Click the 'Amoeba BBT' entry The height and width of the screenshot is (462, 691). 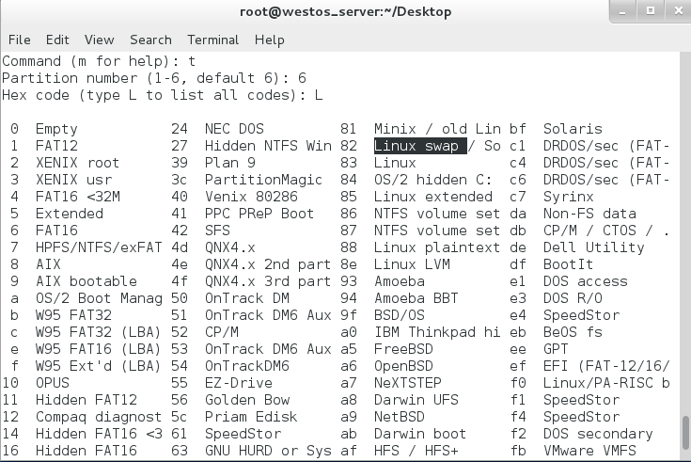coord(416,298)
